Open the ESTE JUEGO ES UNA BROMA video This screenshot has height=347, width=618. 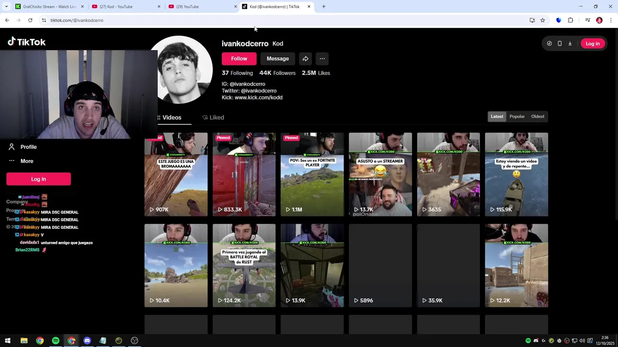pyautogui.click(x=176, y=174)
